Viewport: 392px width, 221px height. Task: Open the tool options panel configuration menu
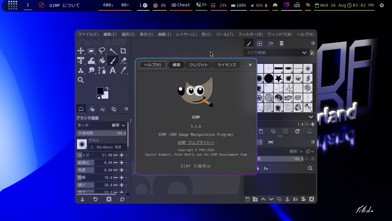click(x=126, y=109)
